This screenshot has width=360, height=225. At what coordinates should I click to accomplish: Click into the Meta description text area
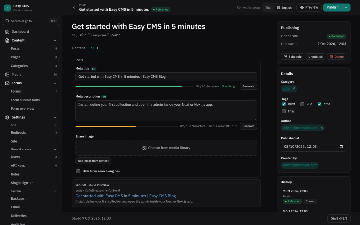click(166, 111)
